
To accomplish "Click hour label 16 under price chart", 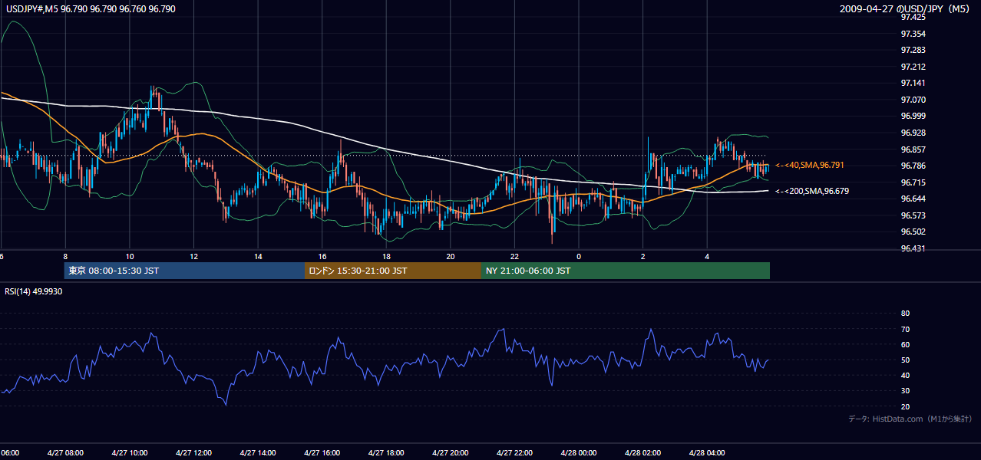I will [x=322, y=256].
